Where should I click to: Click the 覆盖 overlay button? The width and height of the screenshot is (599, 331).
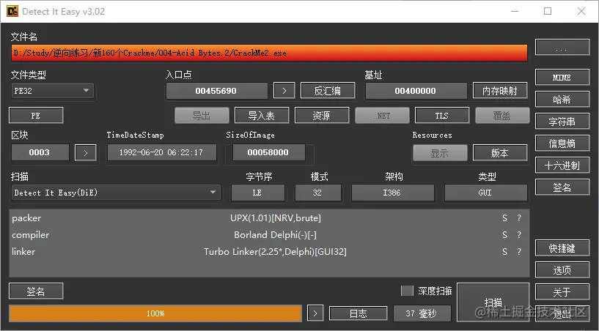click(x=502, y=116)
